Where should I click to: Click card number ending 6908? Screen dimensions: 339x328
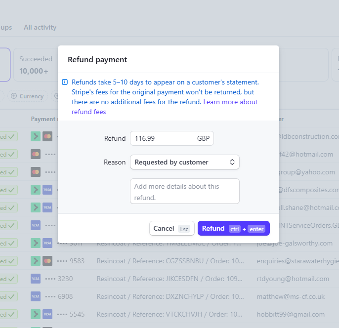[59, 297]
